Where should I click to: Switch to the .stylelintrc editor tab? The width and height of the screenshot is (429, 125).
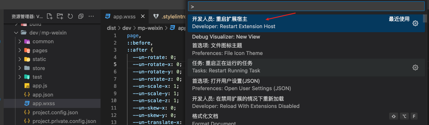[x=168, y=16]
